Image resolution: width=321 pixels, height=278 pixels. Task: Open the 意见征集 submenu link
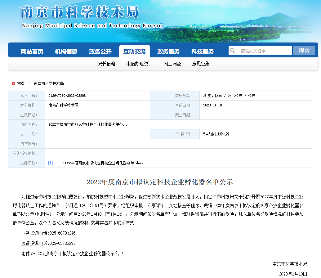(x=201, y=64)
